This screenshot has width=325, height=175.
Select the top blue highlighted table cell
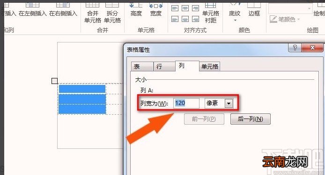point(82,89)
